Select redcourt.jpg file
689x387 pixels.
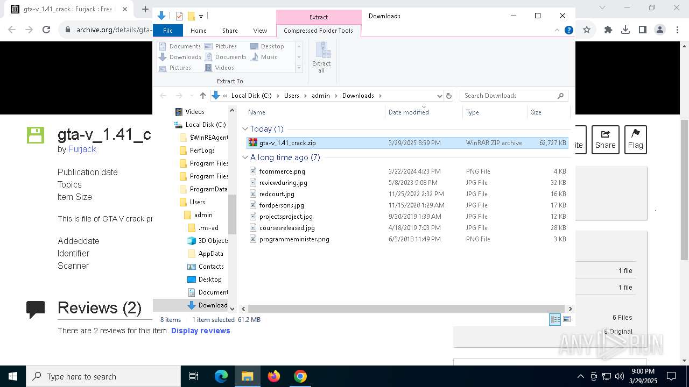tap(407, 194)
